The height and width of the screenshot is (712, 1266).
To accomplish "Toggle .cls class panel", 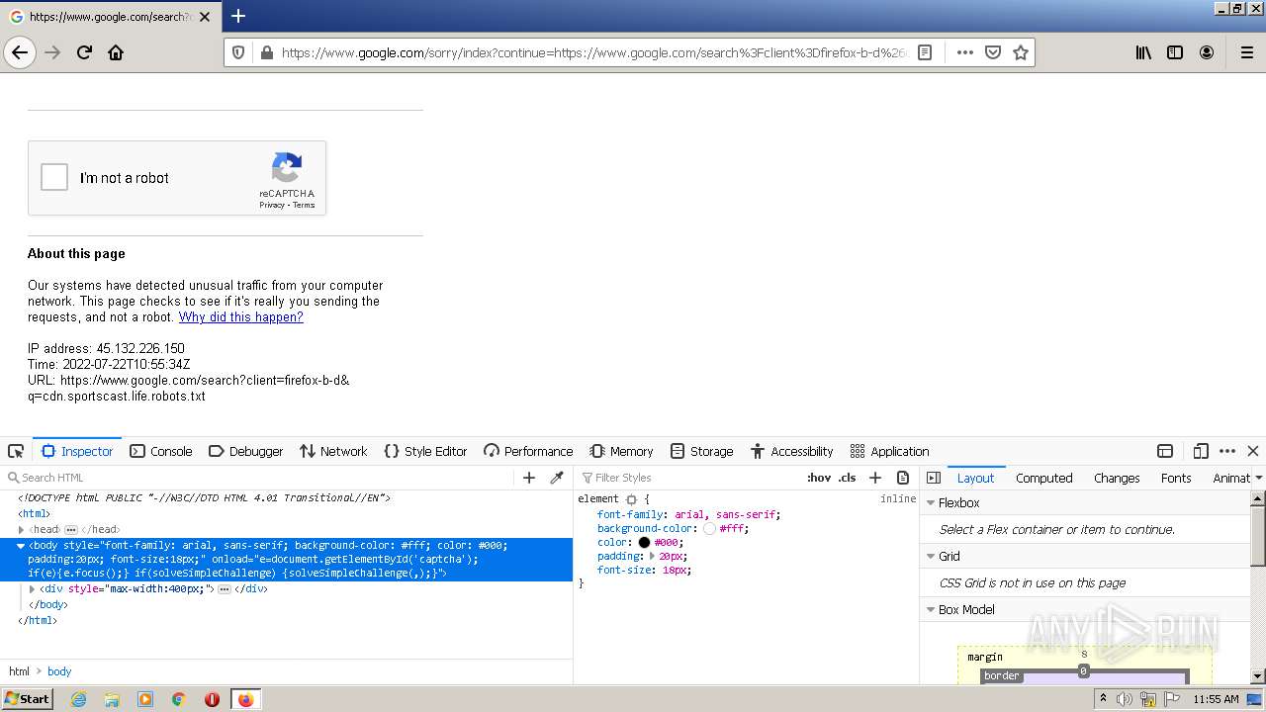I will coord(848,478).
